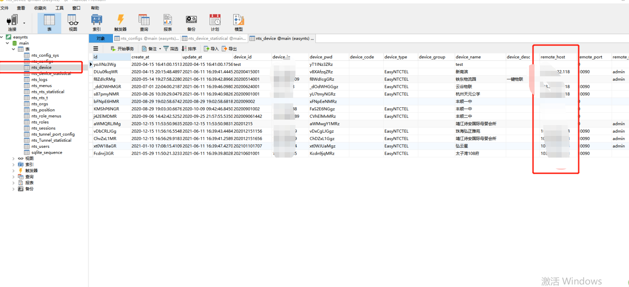
Task: Open the 窗口 menu
Action: (76, 8)
